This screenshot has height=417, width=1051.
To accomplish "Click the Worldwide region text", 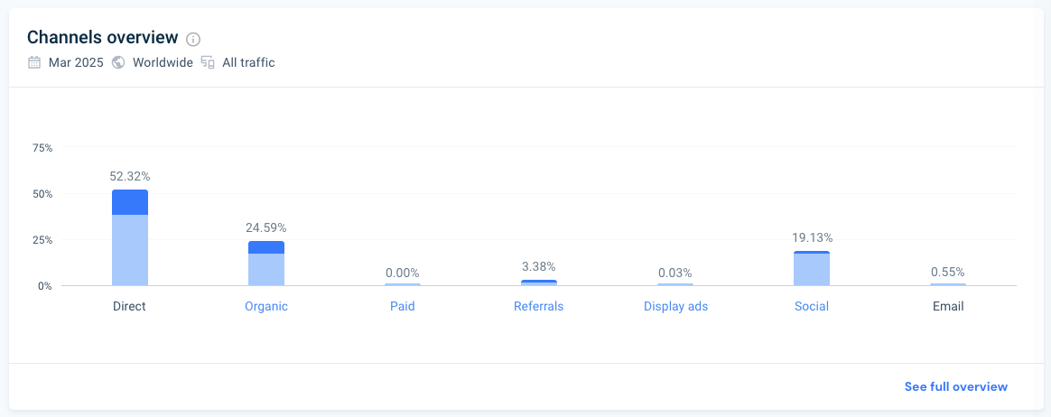I will pyautogui.click(x=163, y=62).
